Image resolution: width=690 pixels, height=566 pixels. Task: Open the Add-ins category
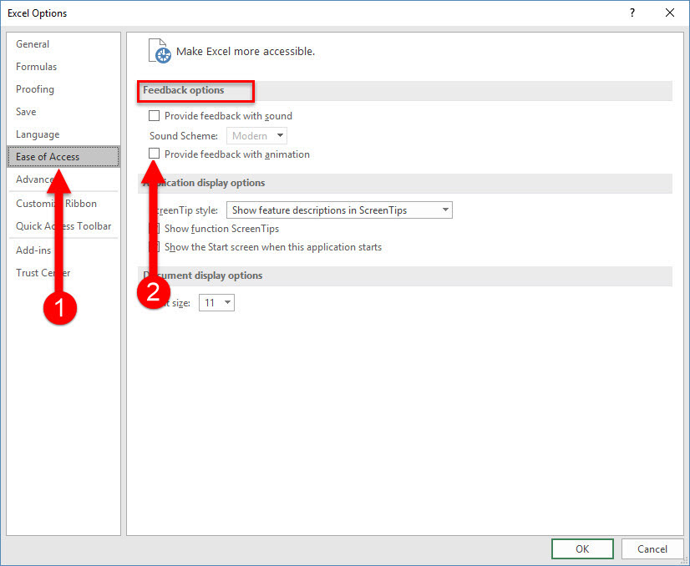coord(33,250)
